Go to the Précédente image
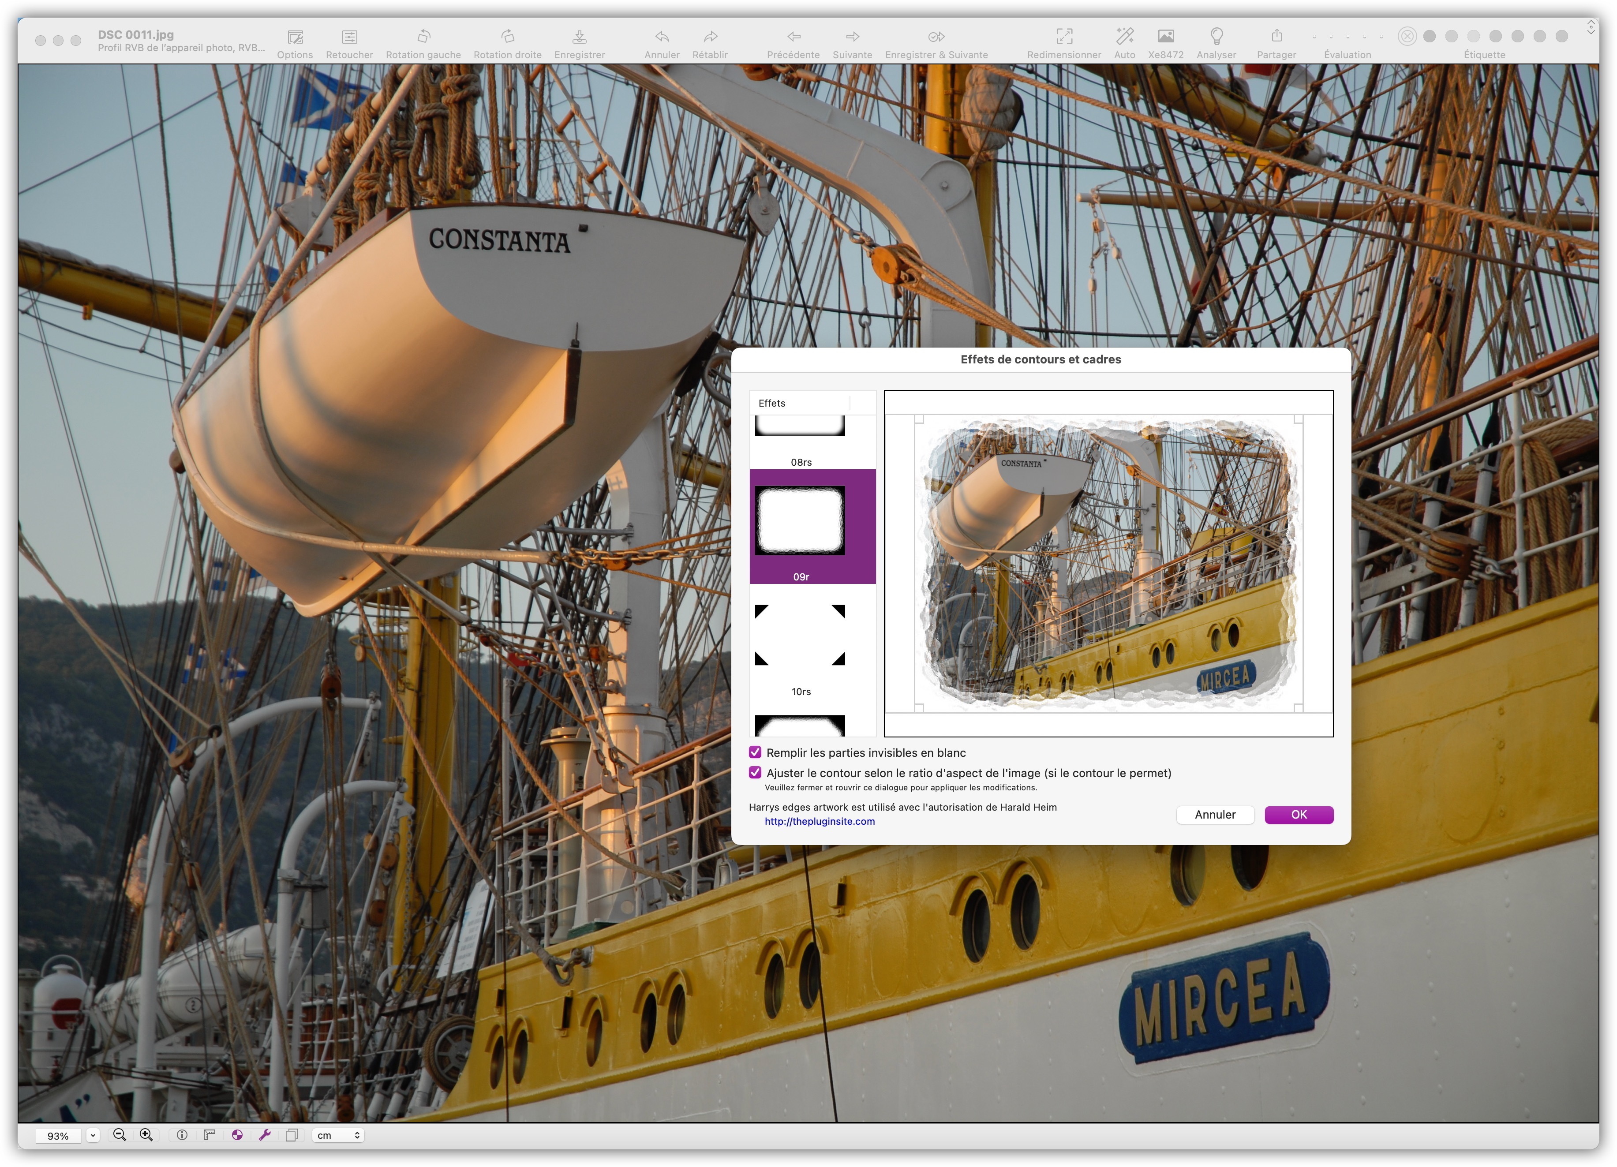The width and height of the screenshot is (1617, 1167). pyautogui.click(x=793, y=44)
